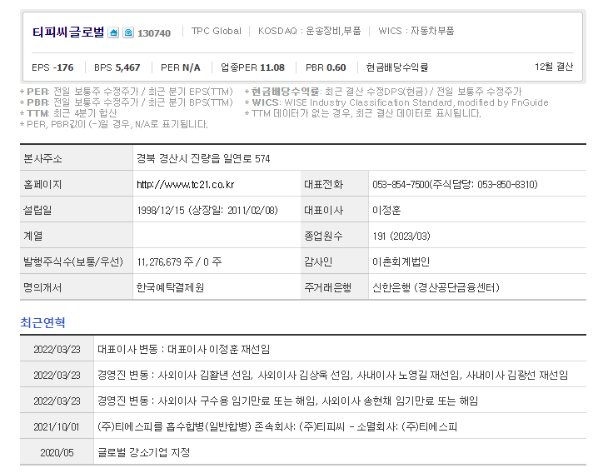
Task: Click KOSDAQ : 운송장비,부품 classification
Action: 309,31
